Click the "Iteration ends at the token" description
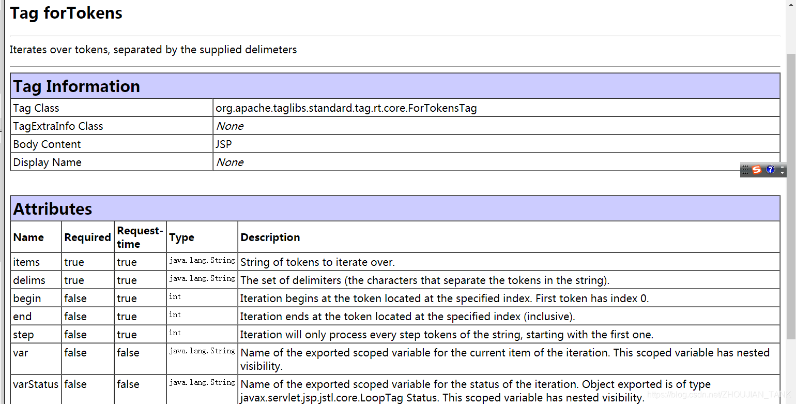The image size is (796, 404). (407, 317)
